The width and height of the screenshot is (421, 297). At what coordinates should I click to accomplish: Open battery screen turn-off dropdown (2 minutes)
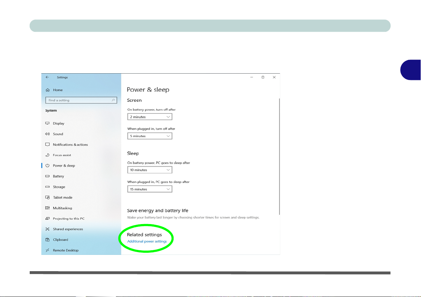[x=150, y=117]
